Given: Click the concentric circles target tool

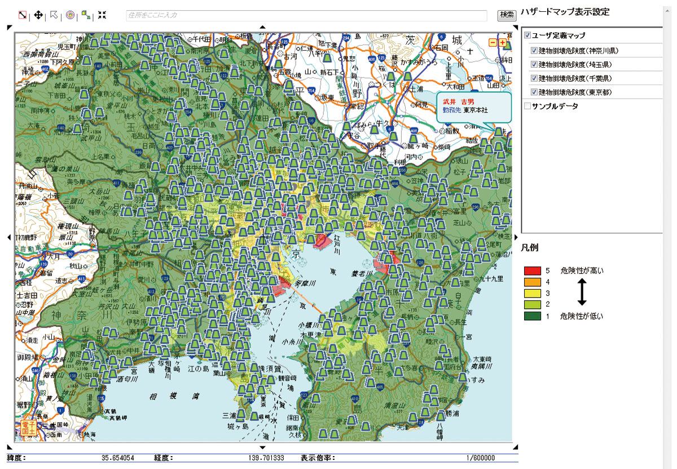Looking at the screenshot, I should (x=70, y=15).
